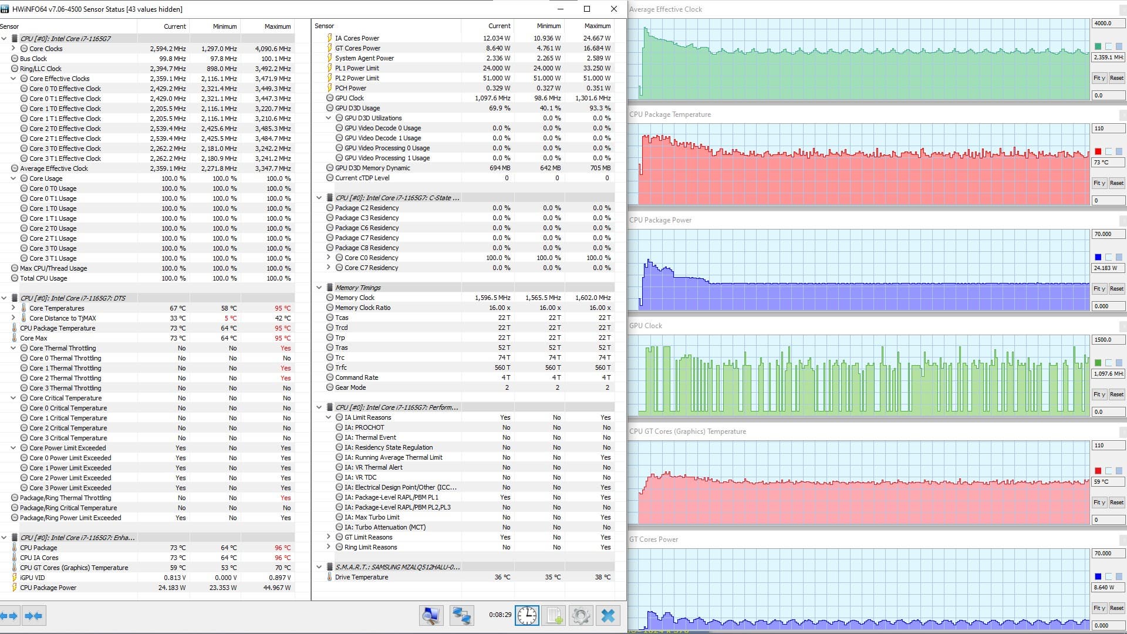1127x634 pixels.
Task: Click red swatch of CPU Package Temperature graph
Action: tap(1098, 151)
